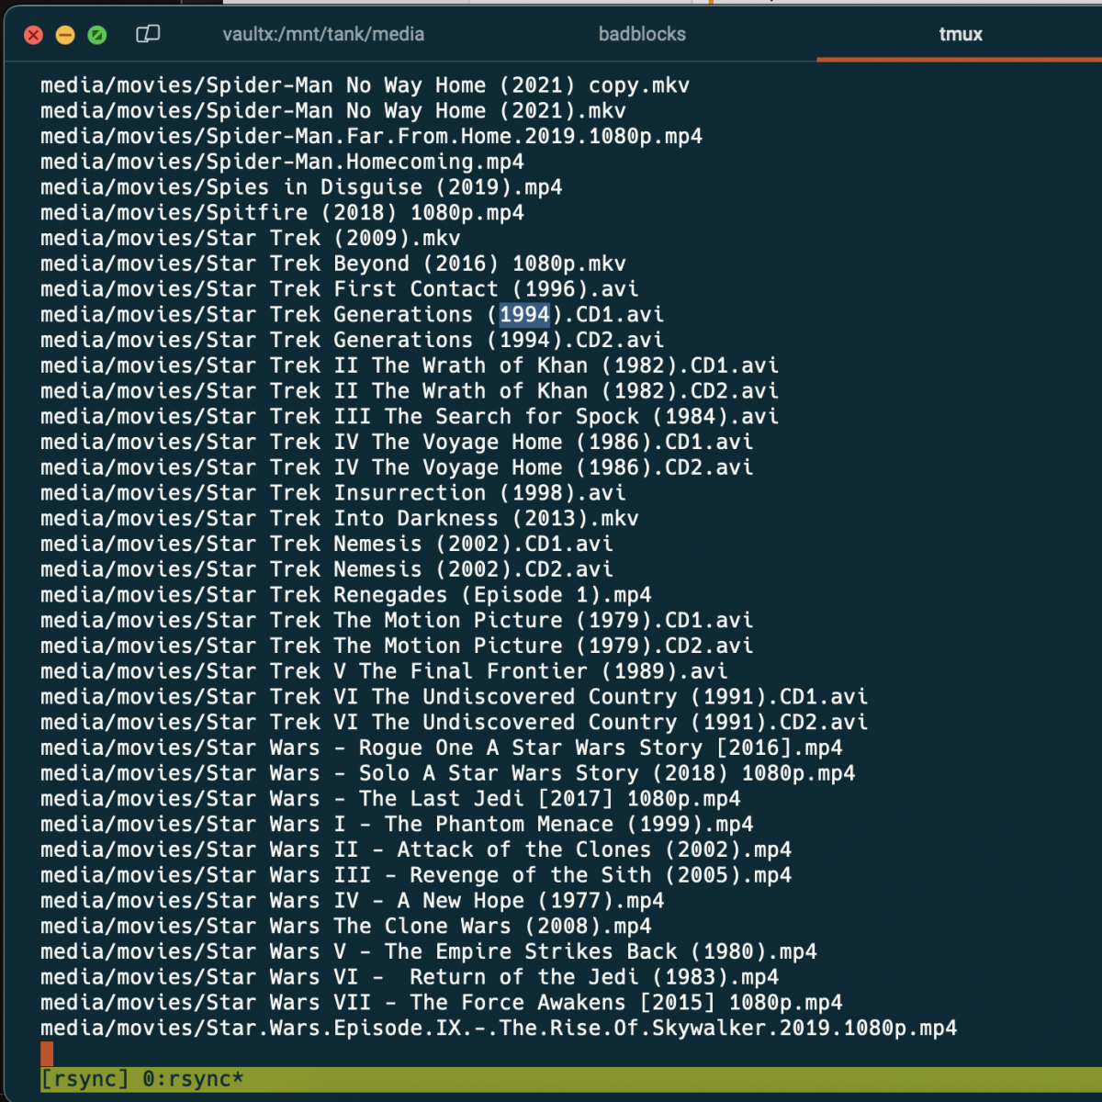This screenshot has width=1102, height=1102.
Task: Click line 'The Last Jedi [2017] 1080p.mp4'
Action: 390,799
